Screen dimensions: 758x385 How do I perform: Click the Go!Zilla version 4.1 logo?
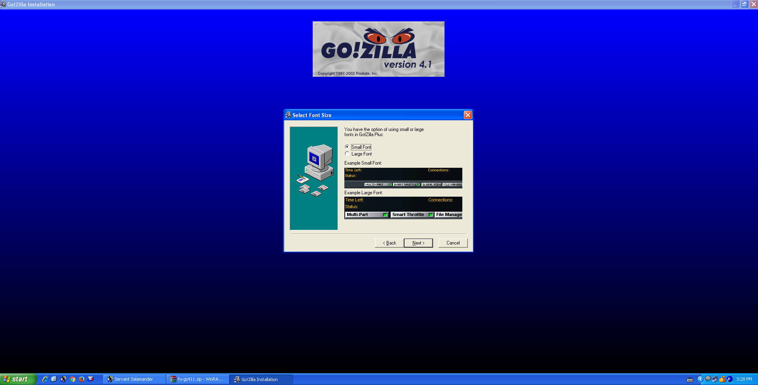tap(378, 49)
